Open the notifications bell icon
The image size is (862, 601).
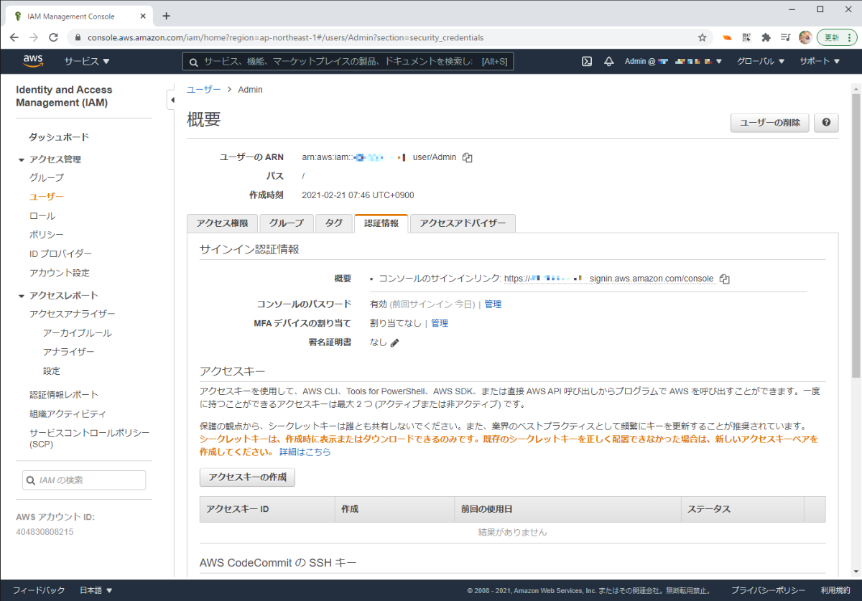click(609, 61)
